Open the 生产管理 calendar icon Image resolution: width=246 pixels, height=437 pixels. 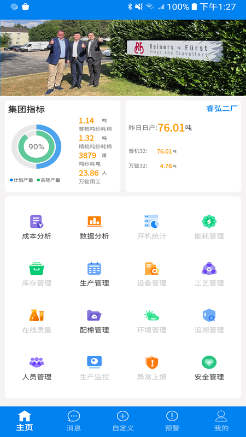pyautogui.click(x=94, y=269)
